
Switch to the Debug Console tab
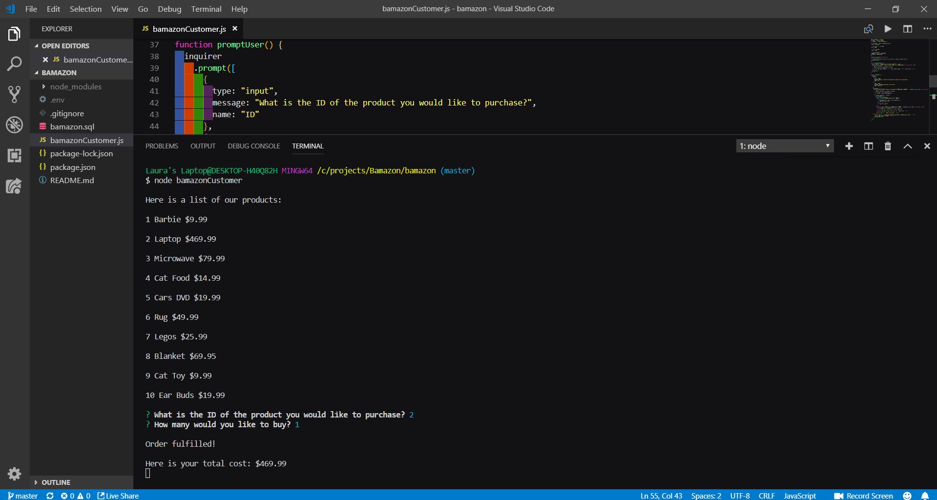pos(253,146)
